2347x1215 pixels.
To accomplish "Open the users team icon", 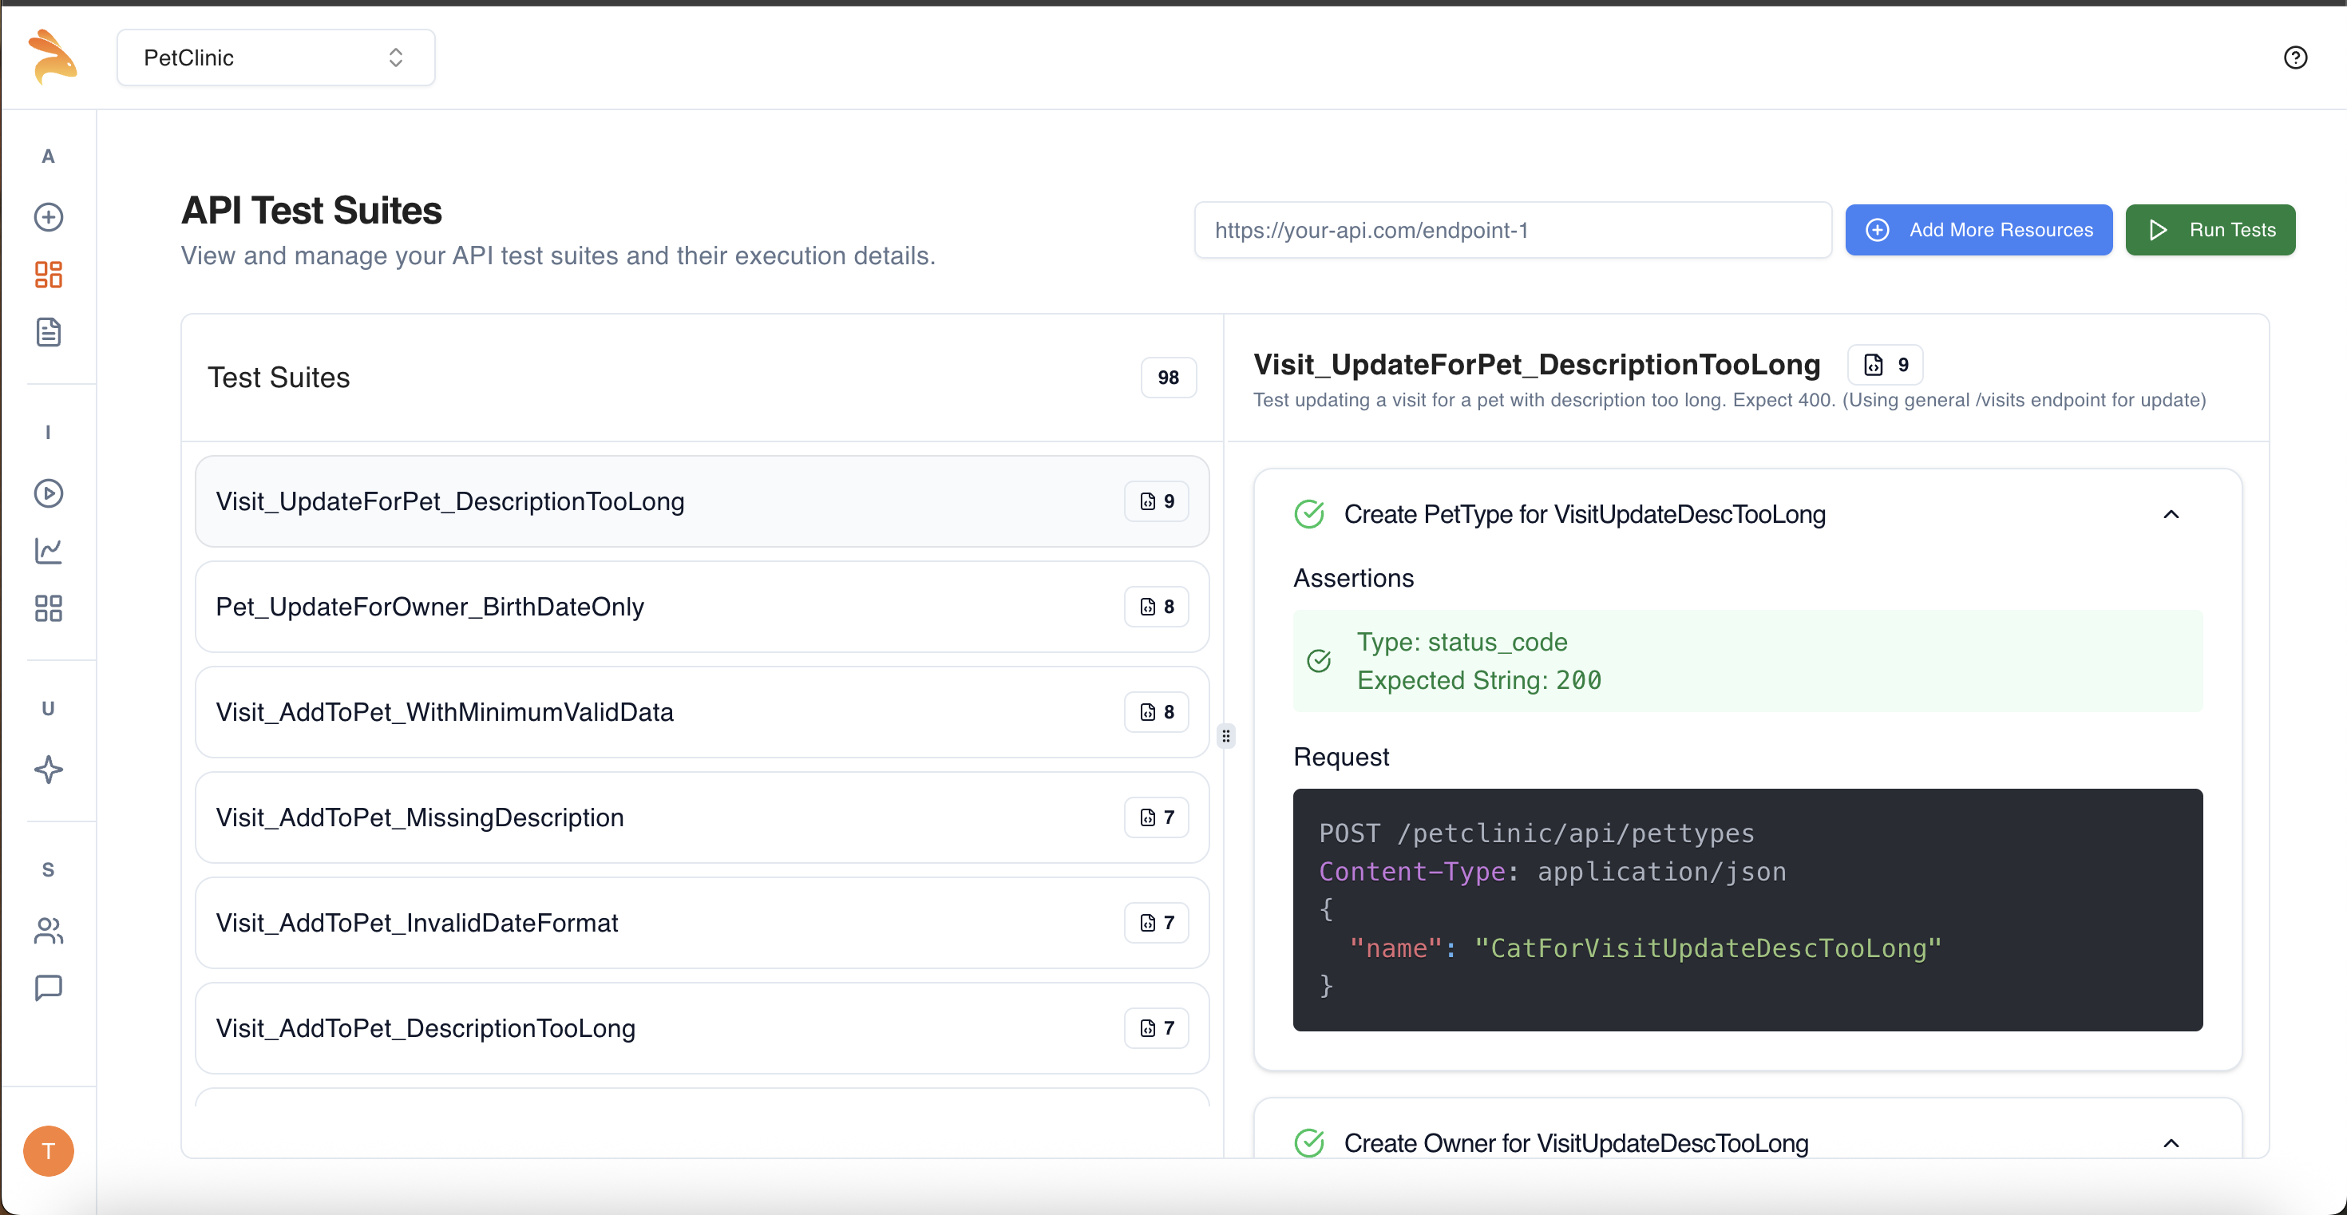I will coord(48,930).
